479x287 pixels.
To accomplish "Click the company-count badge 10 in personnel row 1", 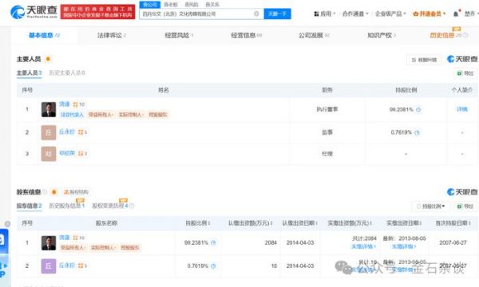I will click(x=79, y=104).
